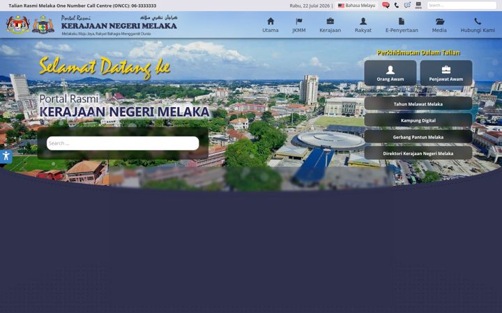The image size is (502, 313).
Task: Select the Penjawat Awam services button
Action: (x=446, y=73)
